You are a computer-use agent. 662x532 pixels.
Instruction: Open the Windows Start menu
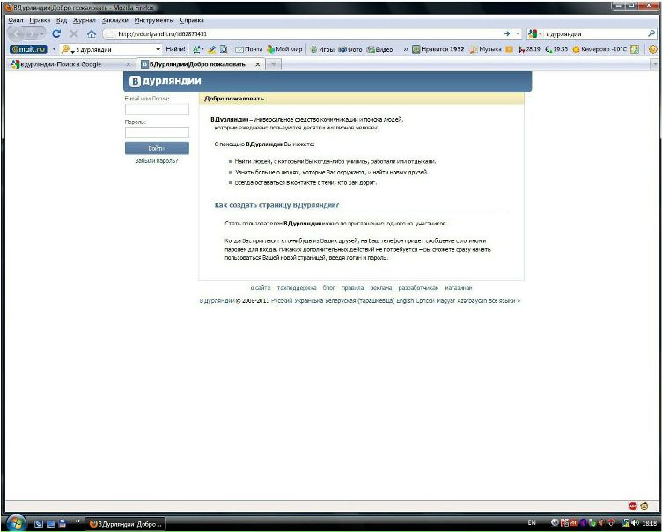tap(16, 523)
